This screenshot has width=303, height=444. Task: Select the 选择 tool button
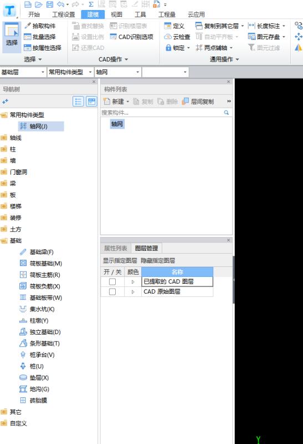tap(12, 37)
